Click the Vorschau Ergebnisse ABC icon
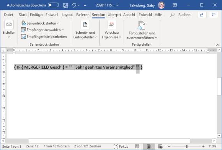The width and height of the screenshot is (222, 150). click(x=112, y=25)
